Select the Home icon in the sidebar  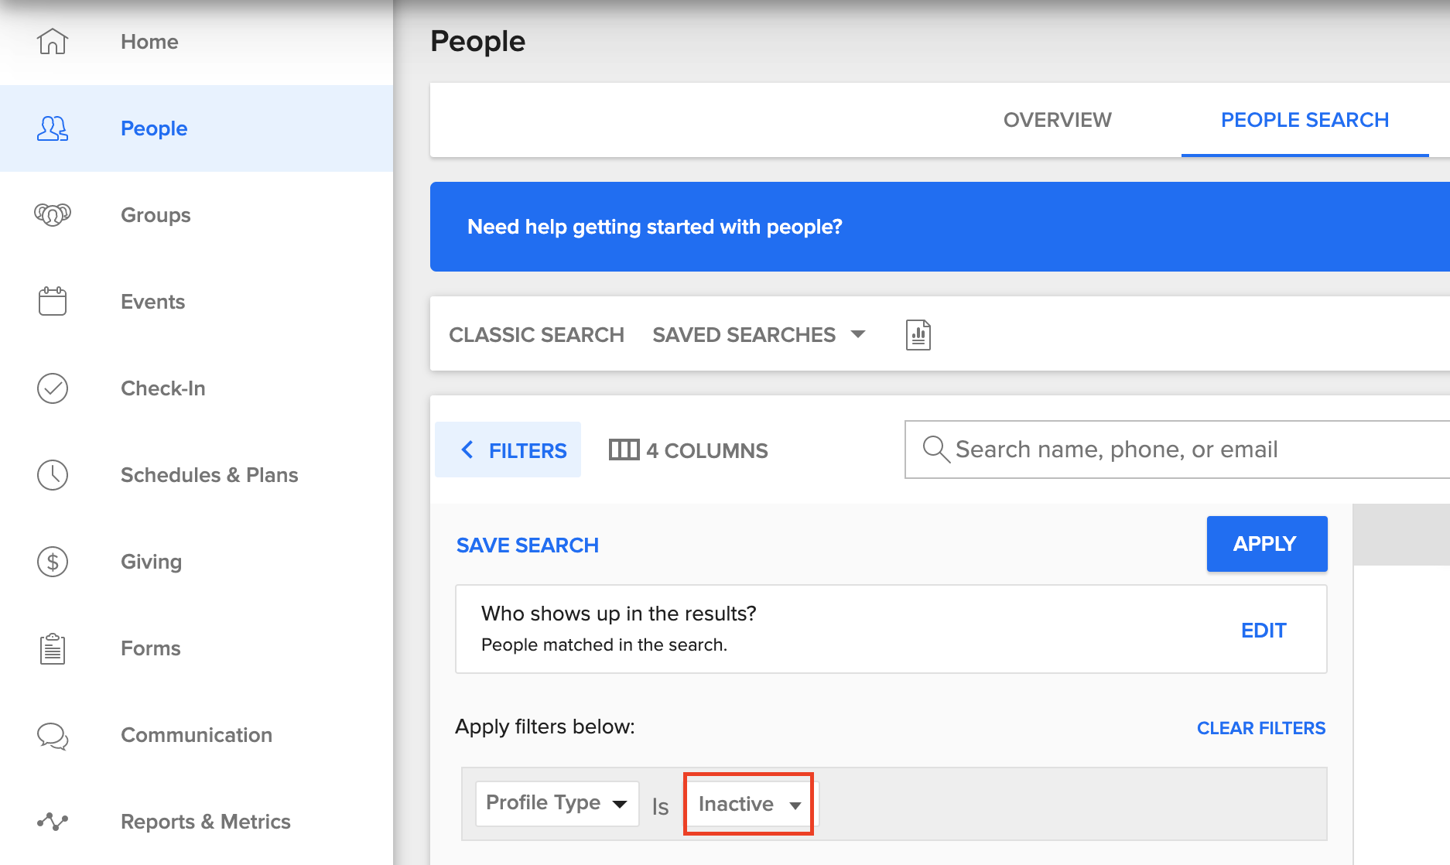coord(51,42)
